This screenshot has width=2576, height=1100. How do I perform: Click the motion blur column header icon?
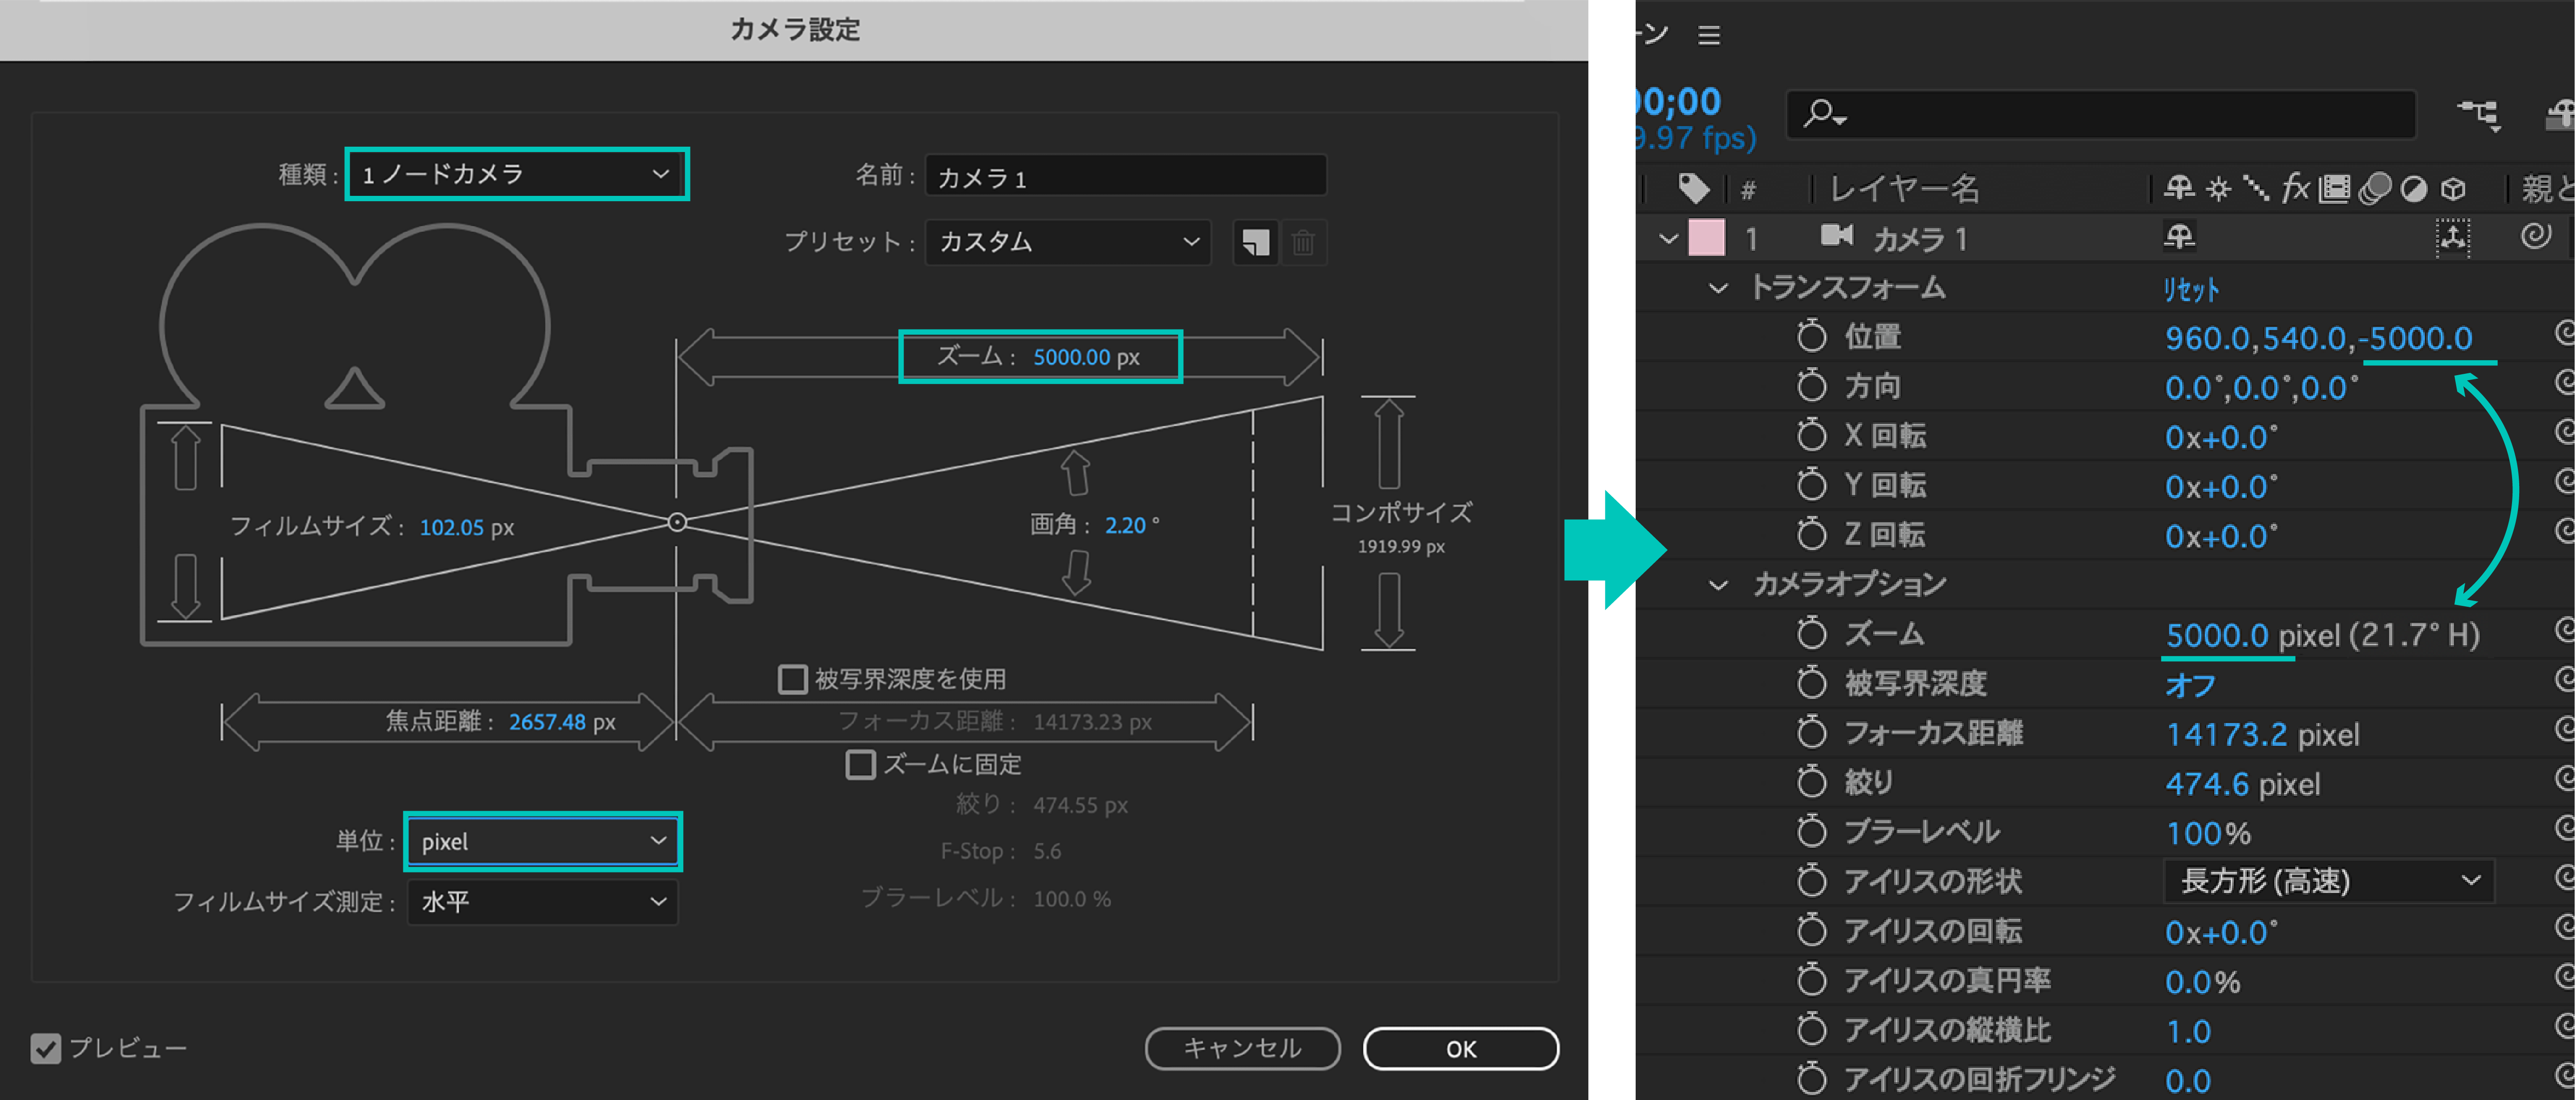point(2374,188)
